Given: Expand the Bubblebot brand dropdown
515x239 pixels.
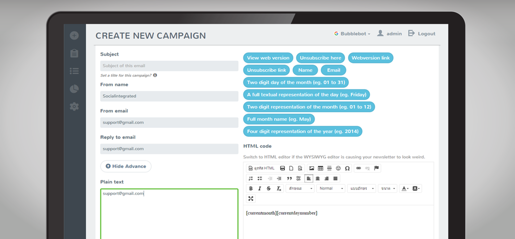Looking at the screenshot, I should [353, 34].
